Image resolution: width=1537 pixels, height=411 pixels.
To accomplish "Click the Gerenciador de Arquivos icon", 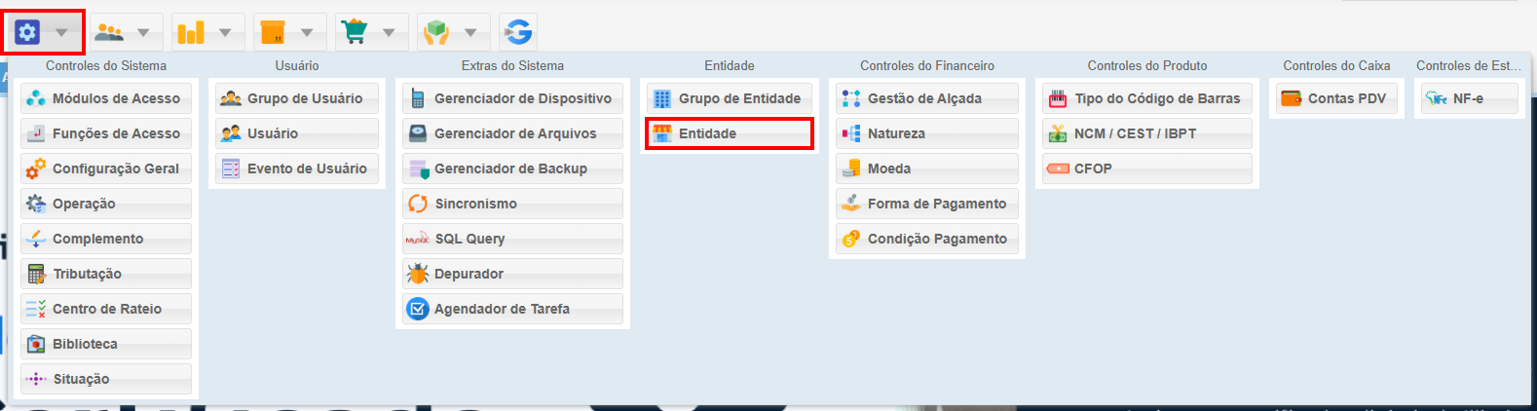I will click(418, 133).
